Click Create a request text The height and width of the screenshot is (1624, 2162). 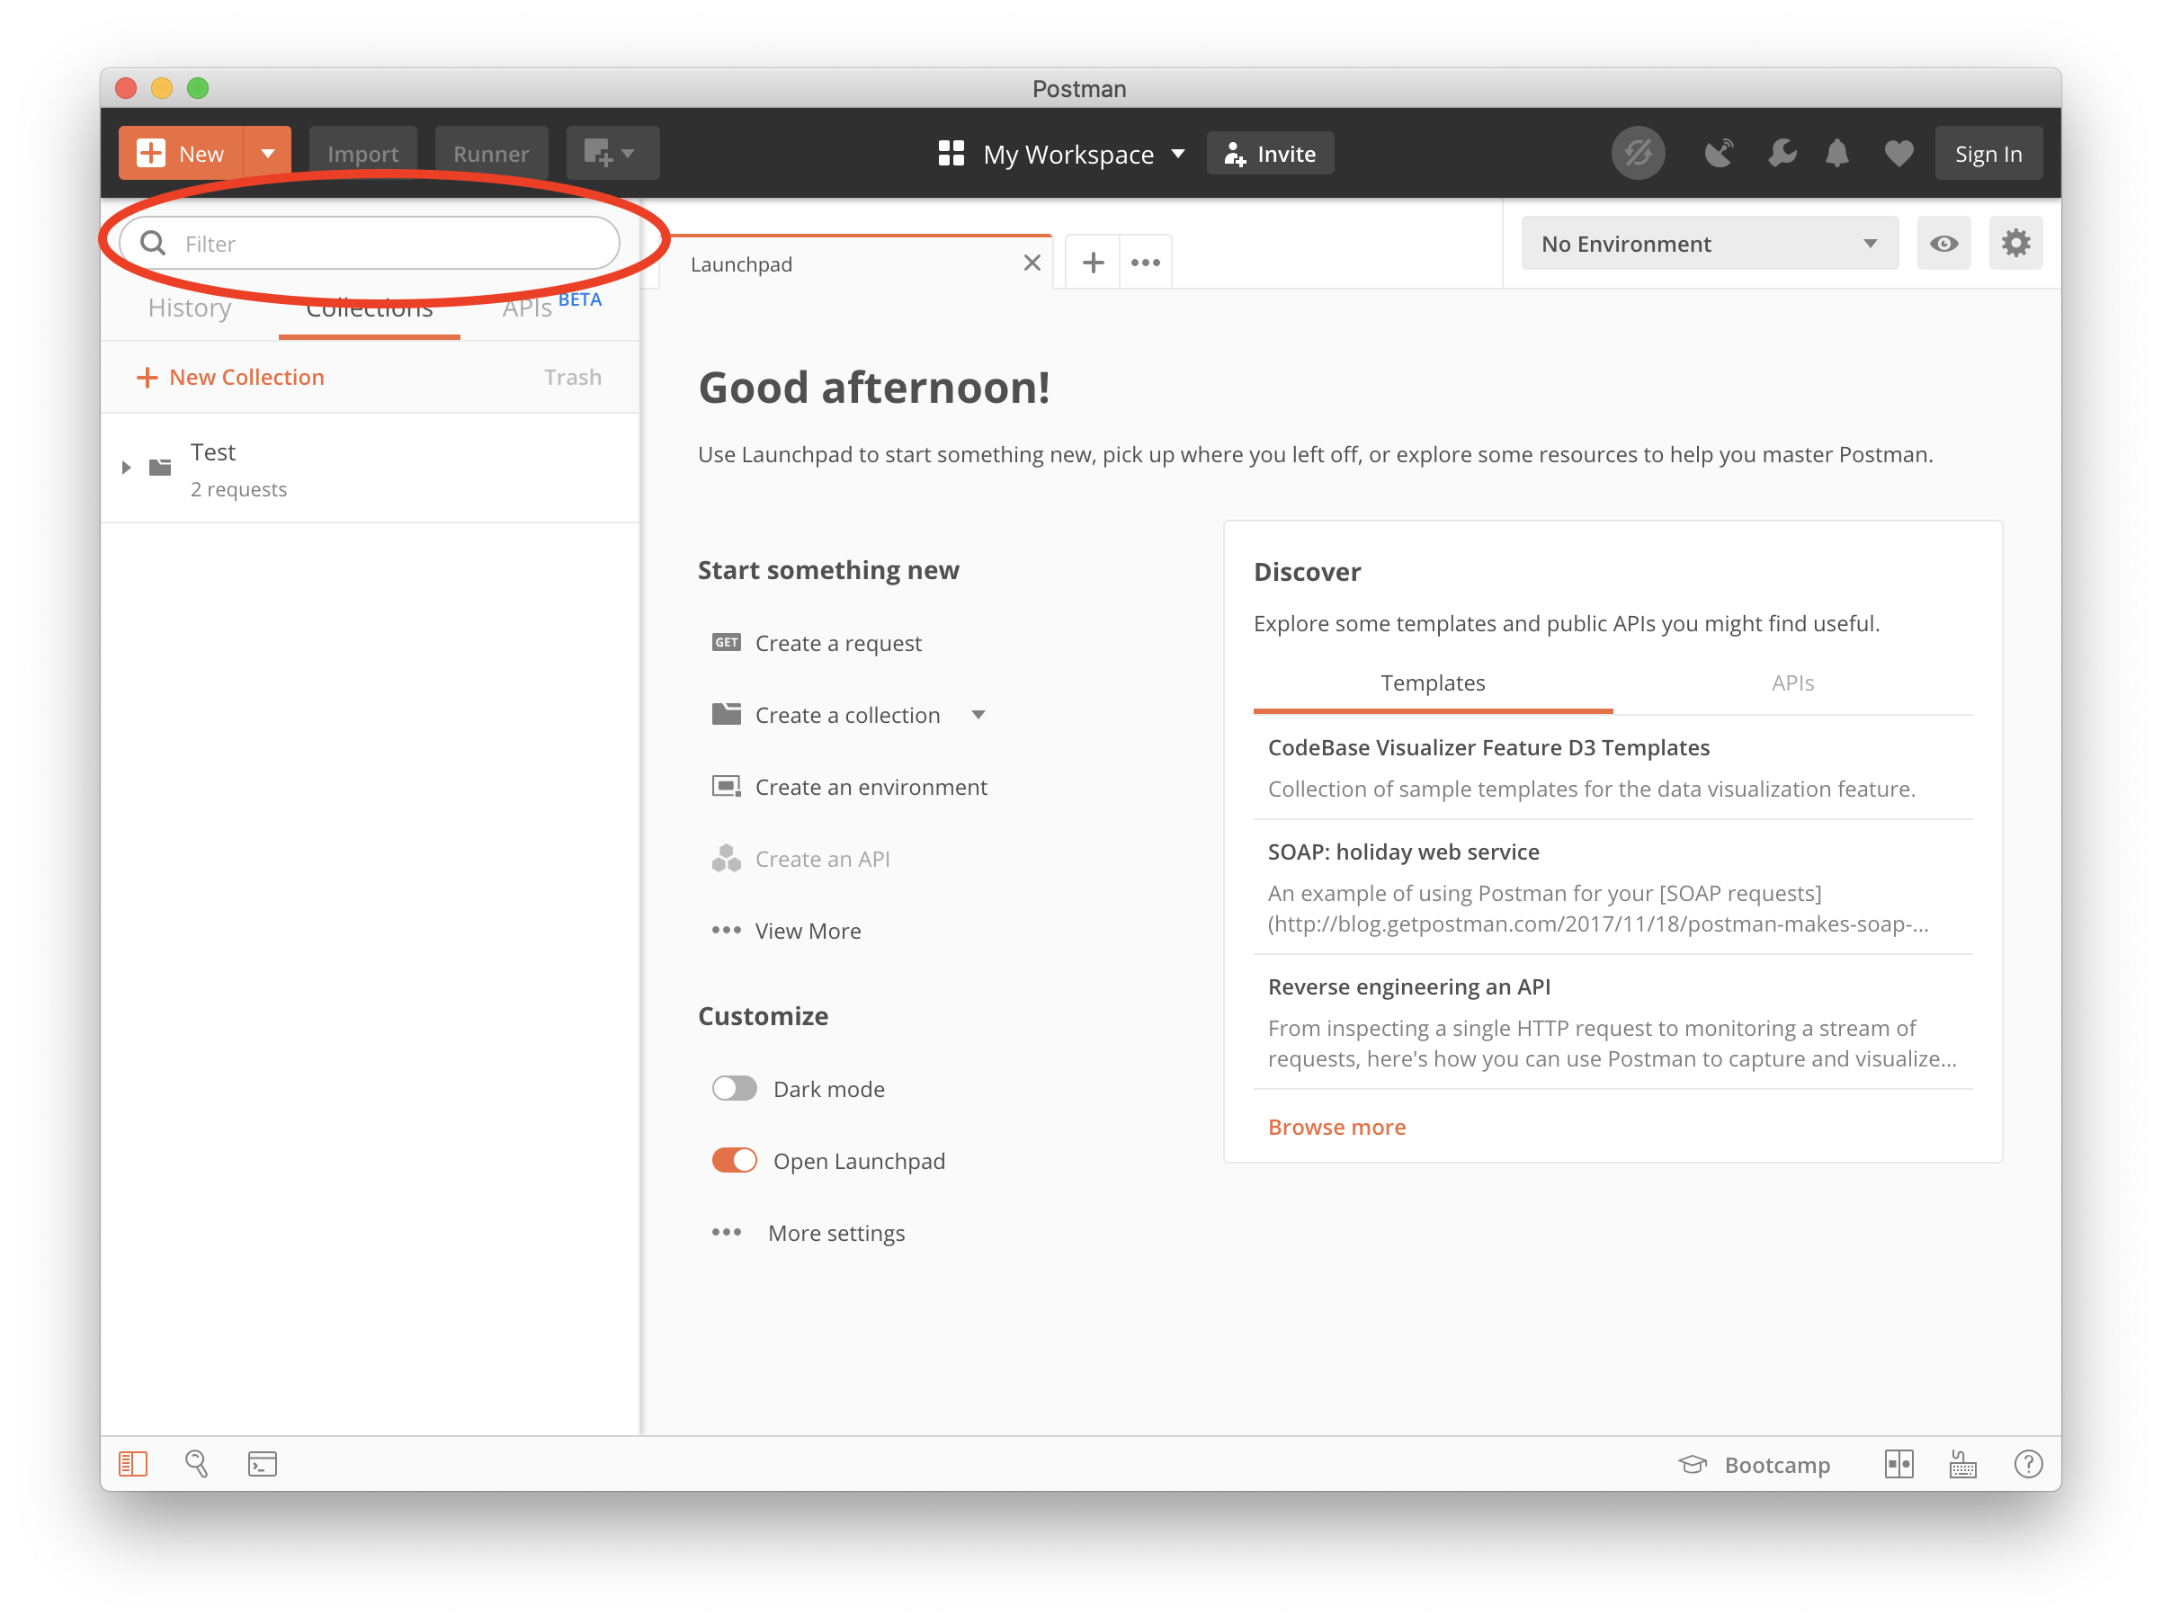coord(838,643)
